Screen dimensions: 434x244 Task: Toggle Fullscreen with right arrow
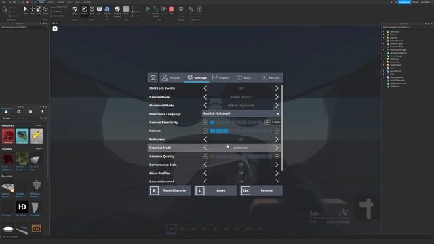tap(277, 140)
